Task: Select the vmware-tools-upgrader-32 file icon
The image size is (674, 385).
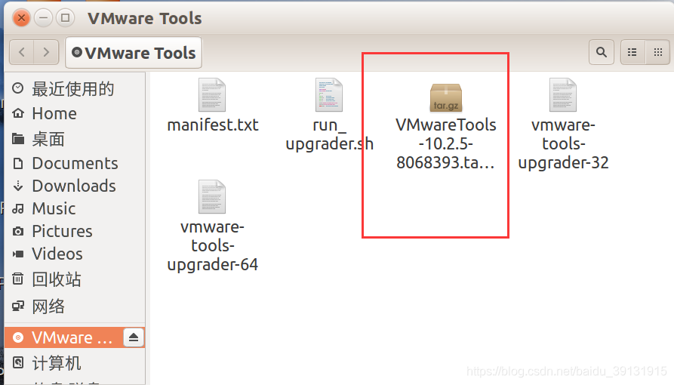Action: [x=562, y=95]
